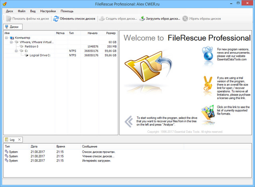The image size is (255, 187).
Task: Click the refresh disk list toolbar icon
Action: 56,18
